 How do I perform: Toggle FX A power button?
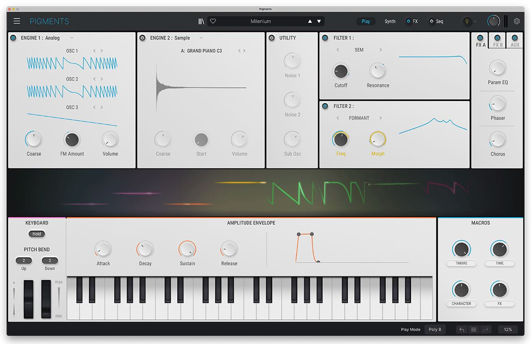pos(480,38)
